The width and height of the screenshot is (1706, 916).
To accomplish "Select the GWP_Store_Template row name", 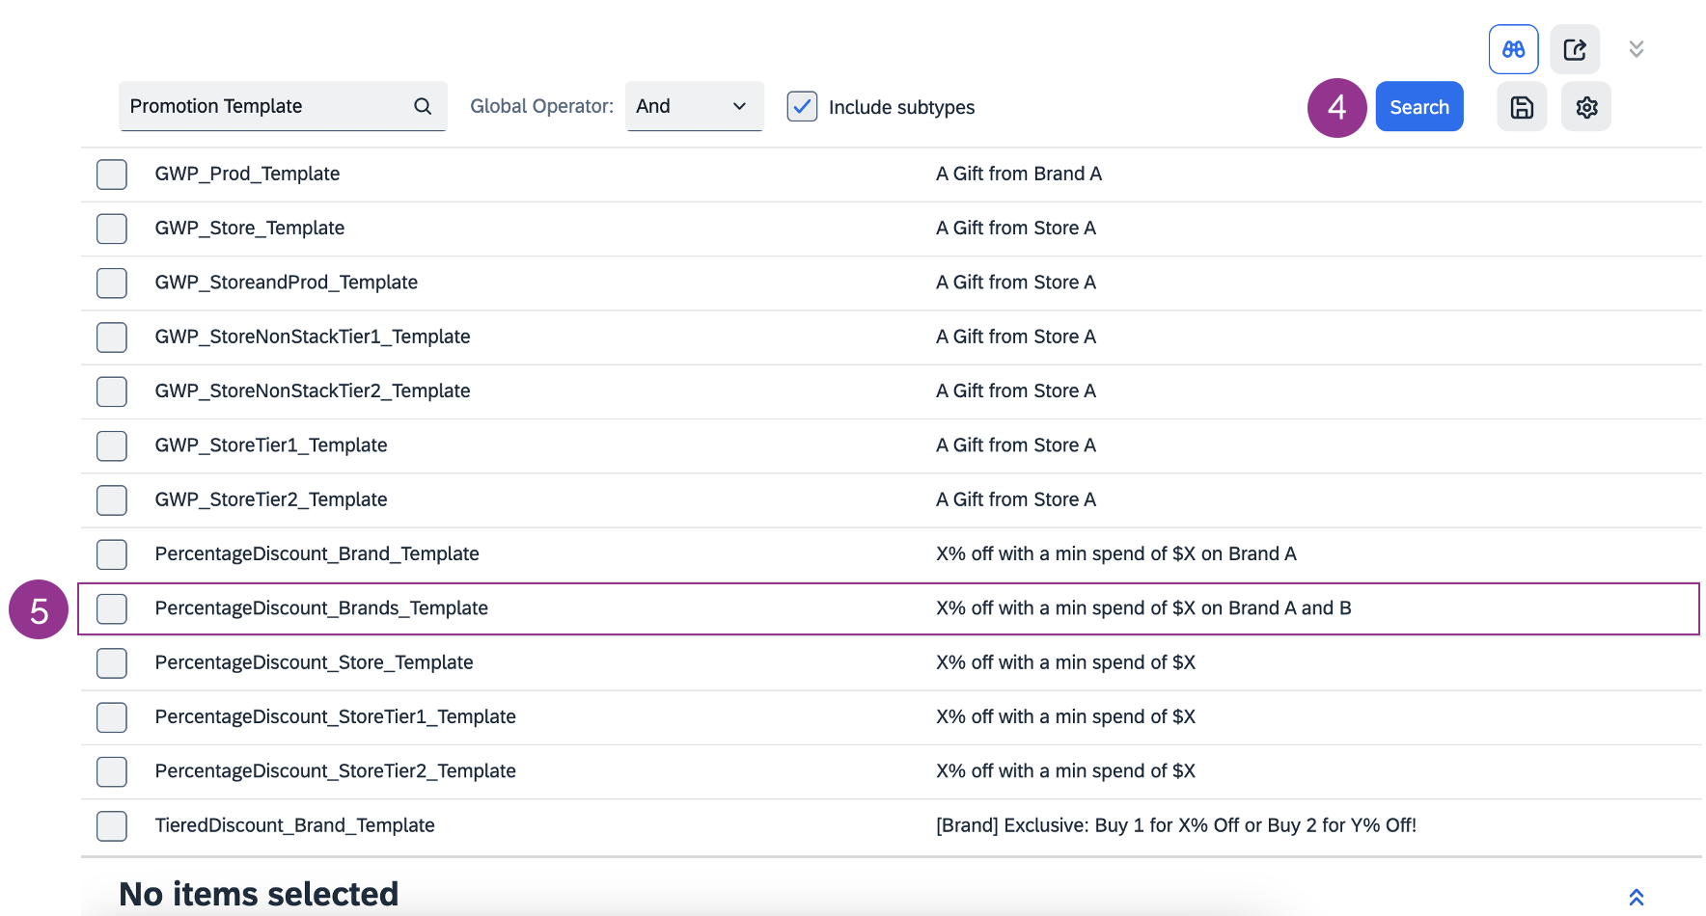I will click(x=250, y=229).
